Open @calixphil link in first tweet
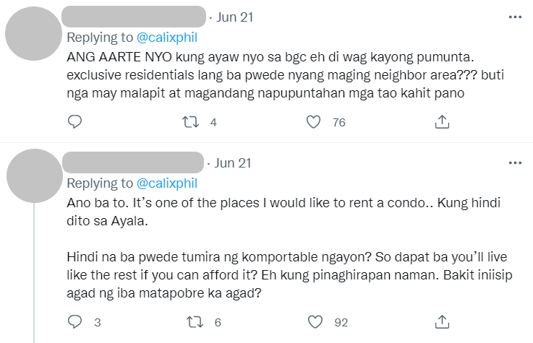533x343 pixels. coord(167,38)
